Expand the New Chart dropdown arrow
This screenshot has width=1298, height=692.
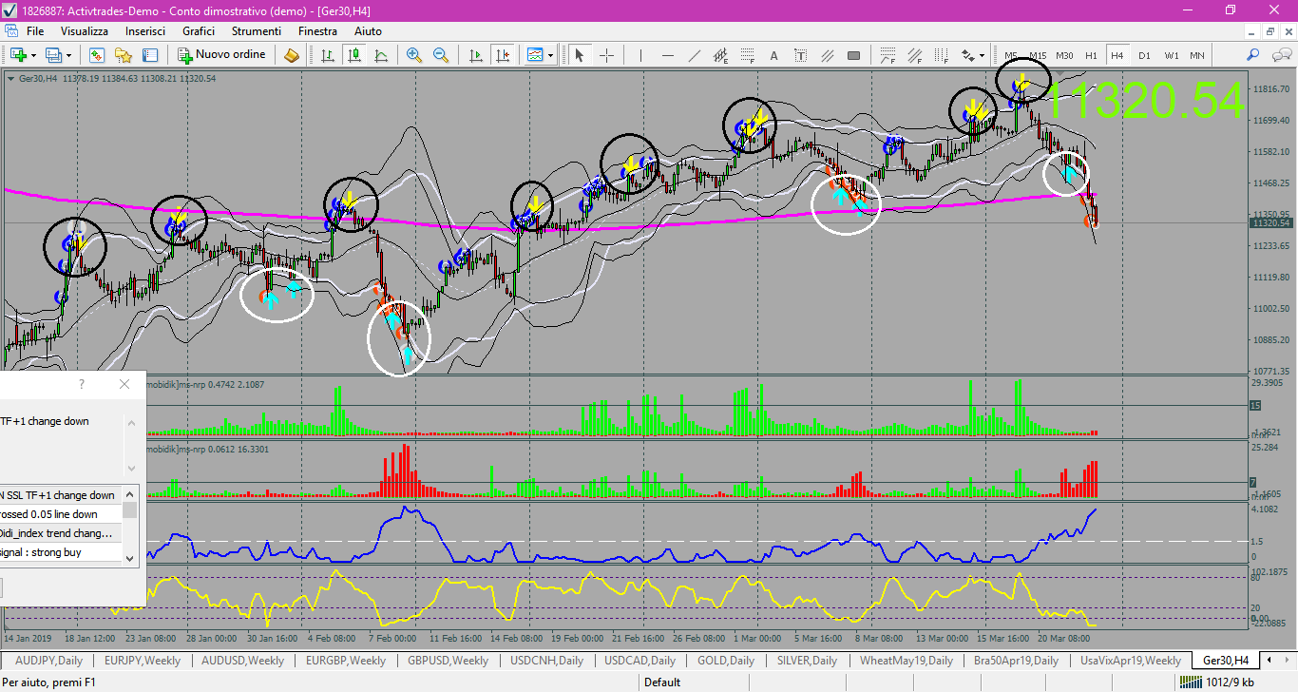tap(34, 55)
